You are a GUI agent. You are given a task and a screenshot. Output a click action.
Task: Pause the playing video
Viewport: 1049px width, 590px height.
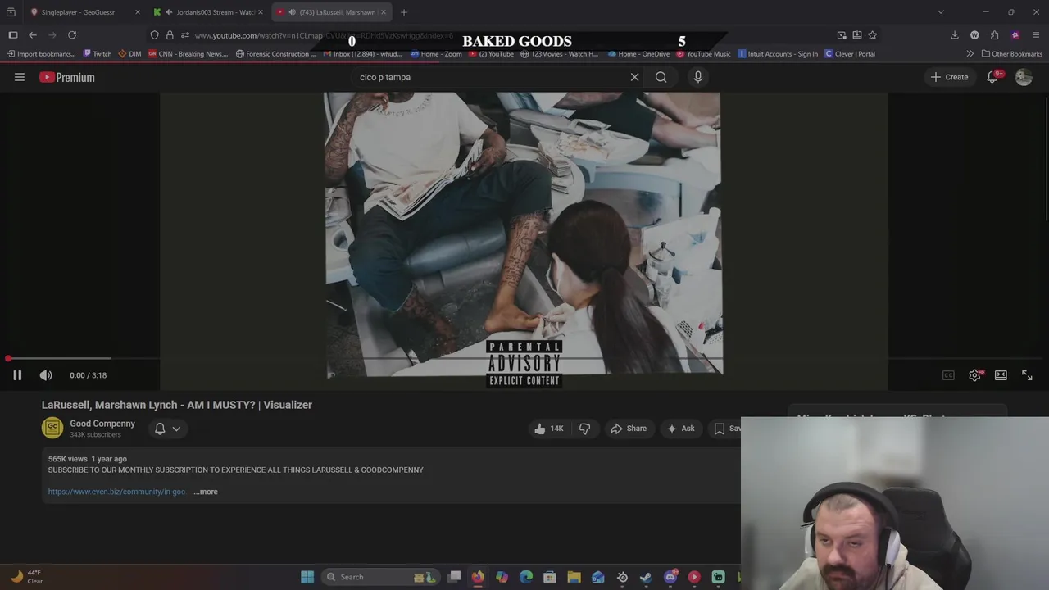click(17, 375)
